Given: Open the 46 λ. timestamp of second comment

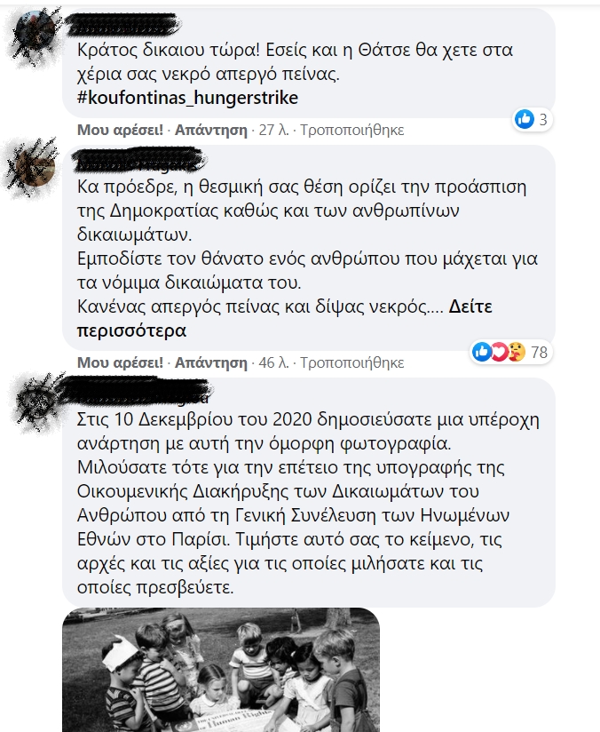Looking at the screenshot, I should pos(274,362).
